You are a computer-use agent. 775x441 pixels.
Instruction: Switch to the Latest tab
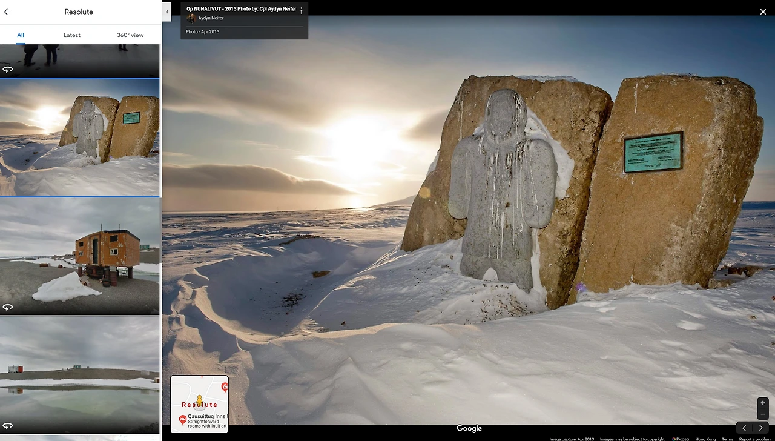(x=72, y=35)
